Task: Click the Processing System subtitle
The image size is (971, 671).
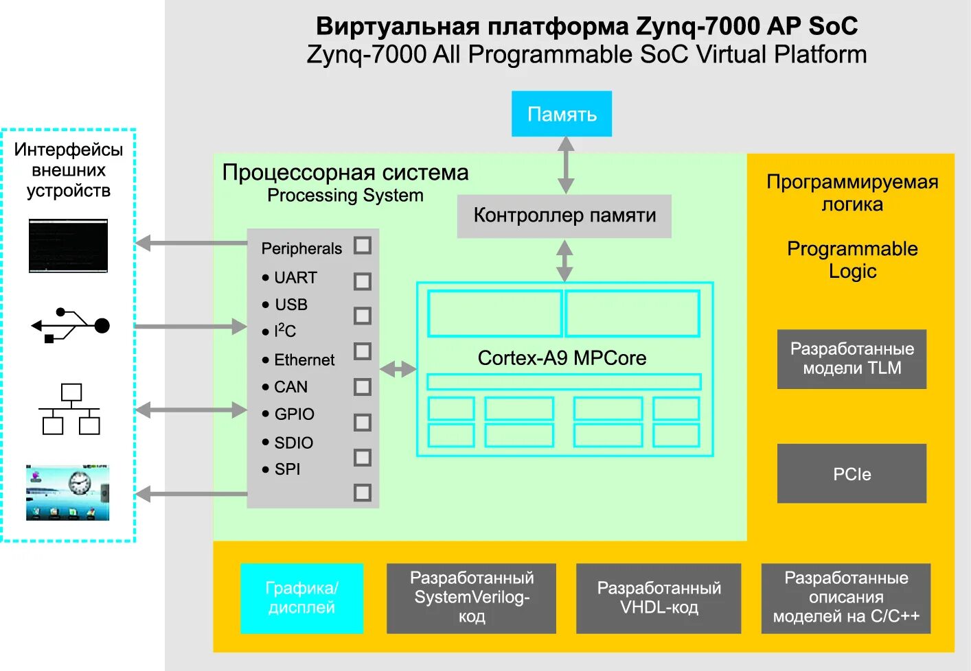Action: click(x=345, y=196)
